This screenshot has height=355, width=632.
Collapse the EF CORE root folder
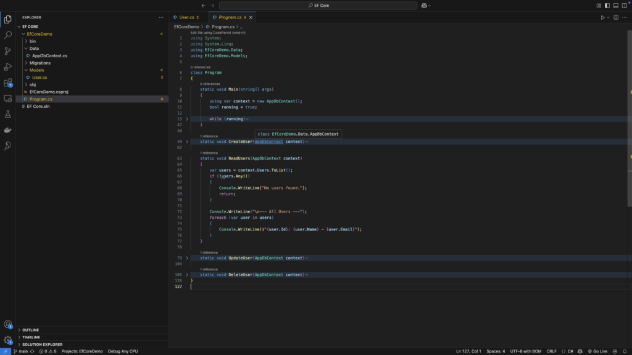click(x=19, y=27)
